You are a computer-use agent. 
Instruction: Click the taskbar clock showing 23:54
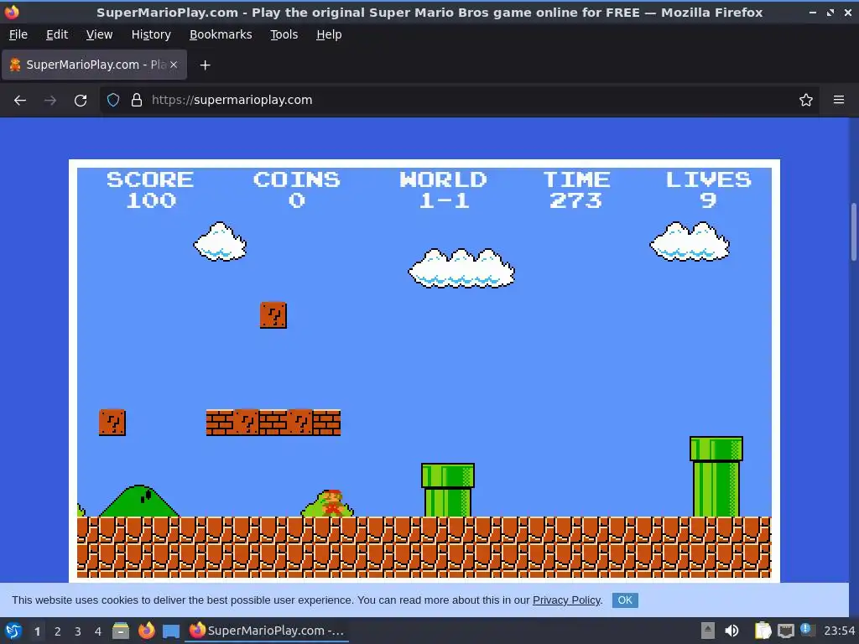(839, 631)
